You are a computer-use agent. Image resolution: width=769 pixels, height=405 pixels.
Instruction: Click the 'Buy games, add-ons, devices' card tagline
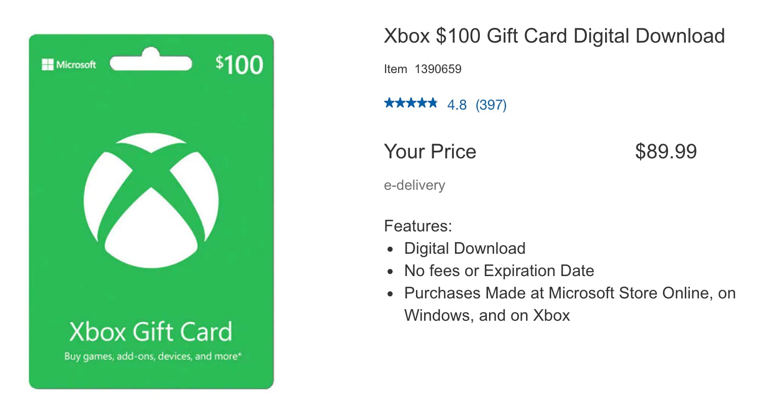click(153, 356)
